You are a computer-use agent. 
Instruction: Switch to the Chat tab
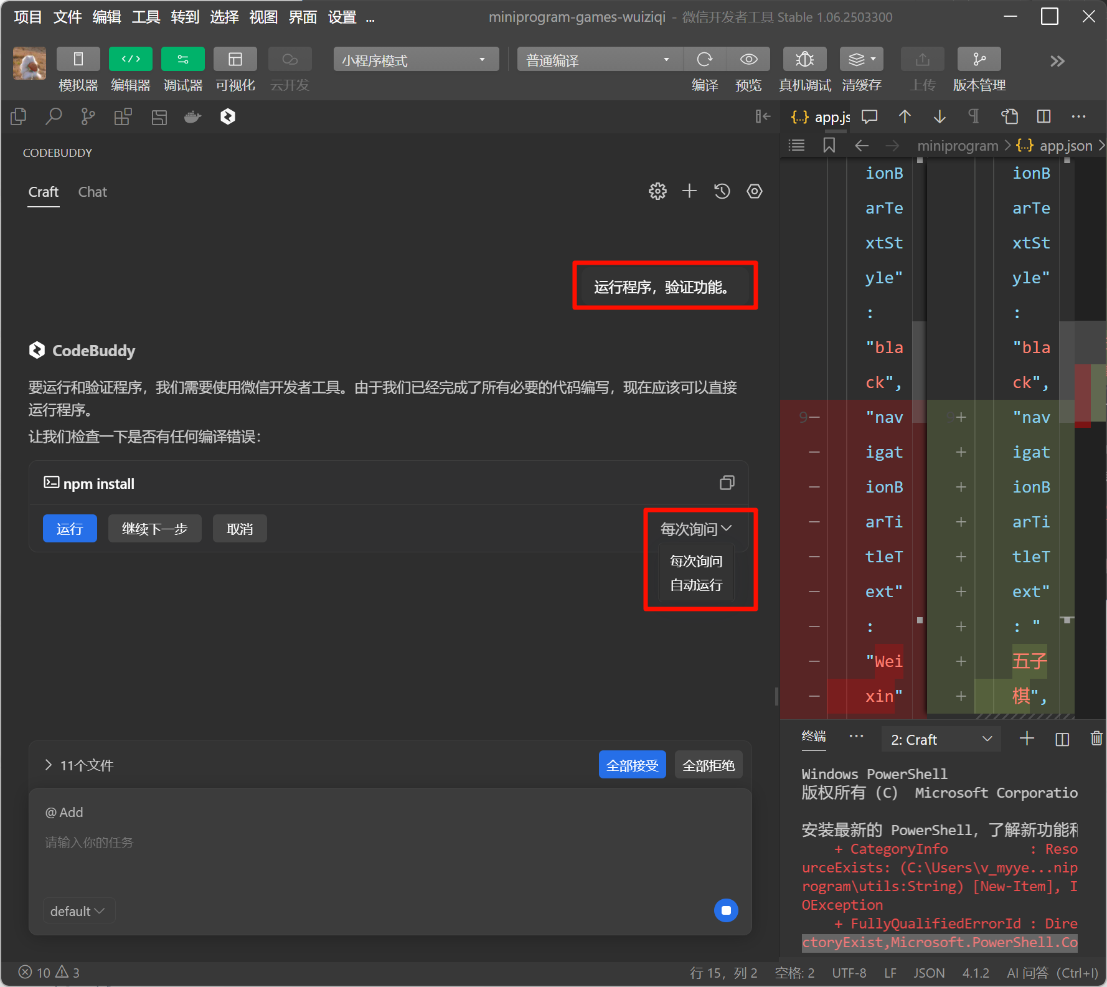(x=92, y=192)
